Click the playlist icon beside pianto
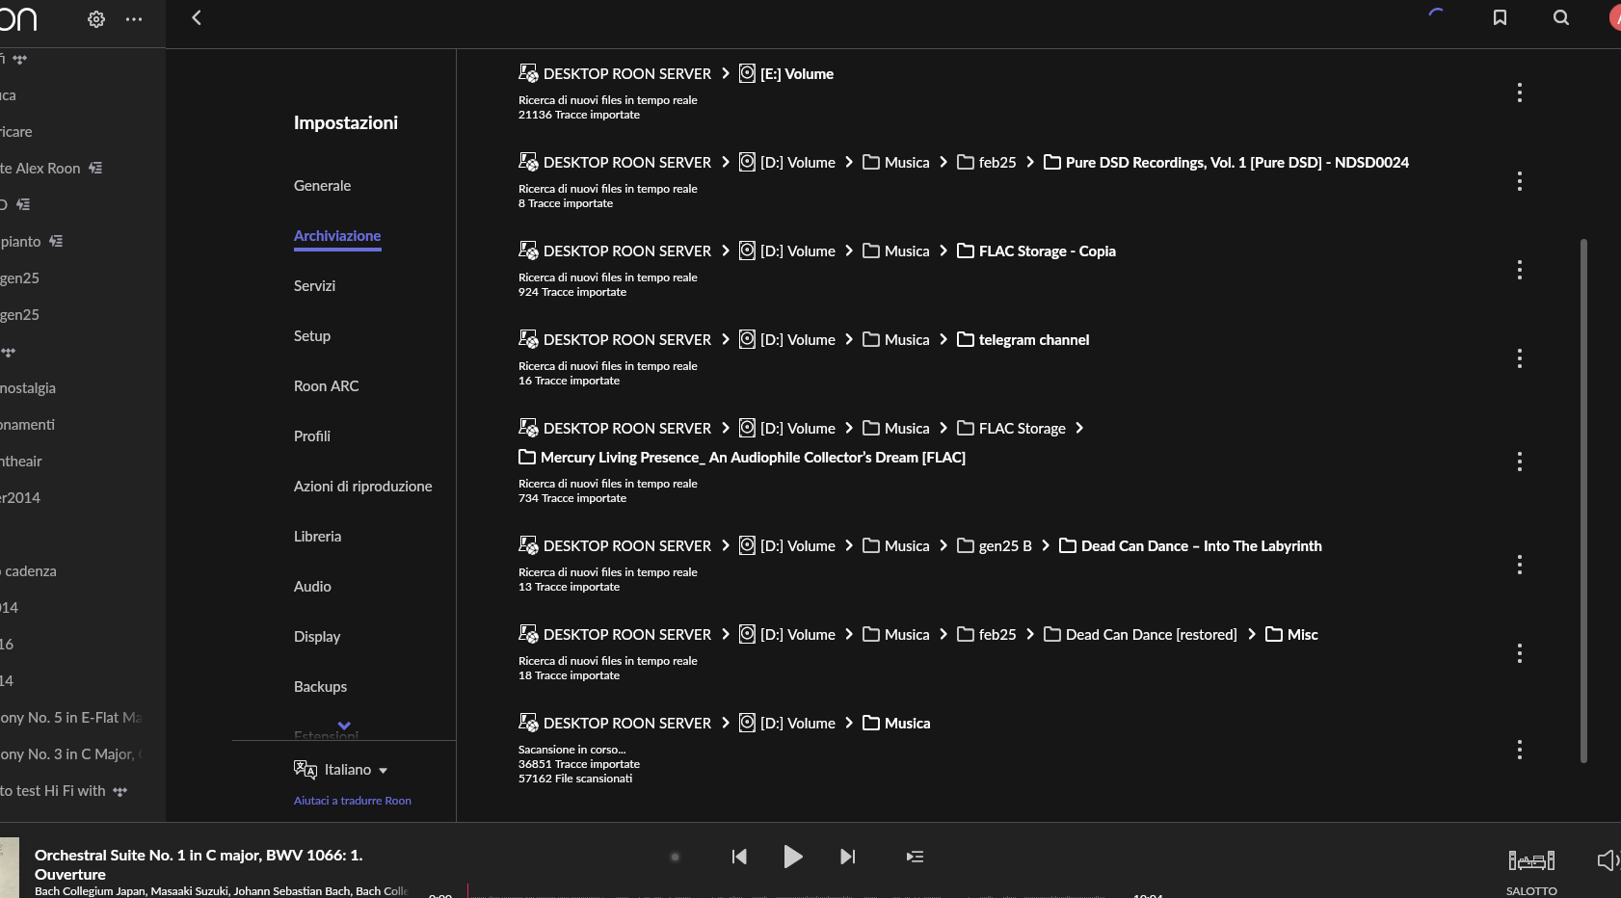The height and width of the screenshot is (898, 1621). (56, 241)
